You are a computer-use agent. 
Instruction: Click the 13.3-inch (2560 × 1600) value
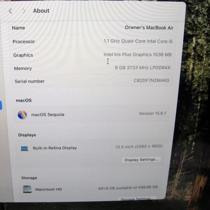pos(139,147)
